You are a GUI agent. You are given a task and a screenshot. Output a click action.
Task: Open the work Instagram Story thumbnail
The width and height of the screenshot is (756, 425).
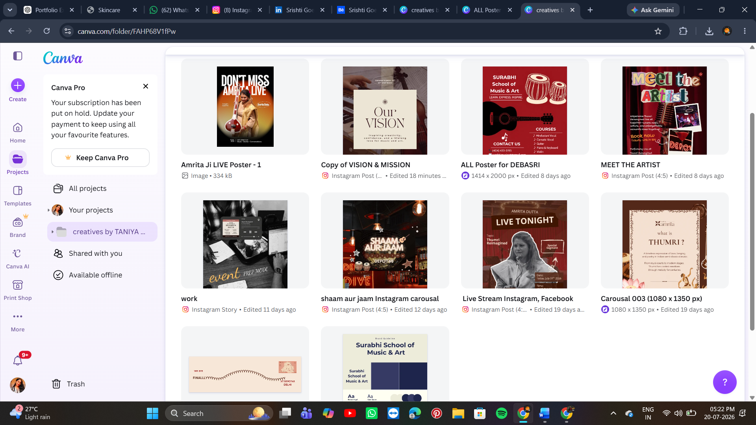tap(245, 240)
